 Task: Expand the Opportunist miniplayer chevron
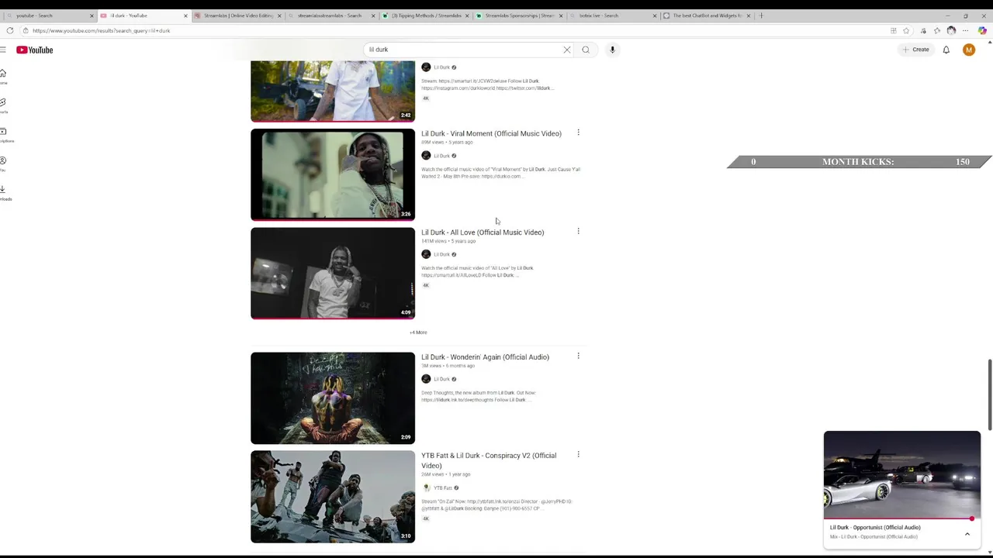coord(967,534)
